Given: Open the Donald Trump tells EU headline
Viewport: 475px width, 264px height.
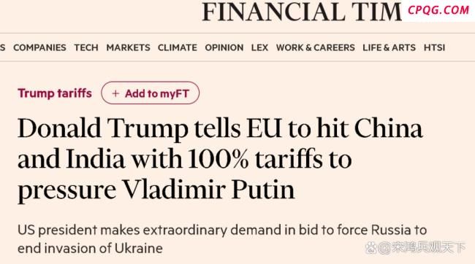Looking at the screenshot, I should [x=220, y=160].
